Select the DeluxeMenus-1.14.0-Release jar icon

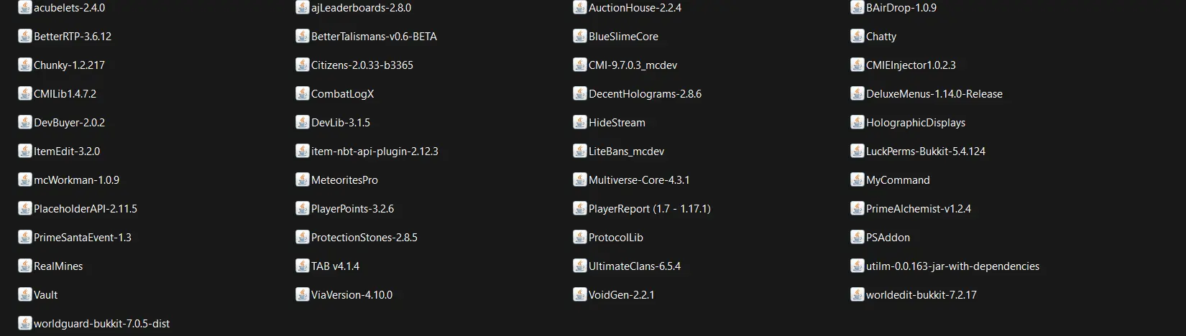(x=858, y=93)
